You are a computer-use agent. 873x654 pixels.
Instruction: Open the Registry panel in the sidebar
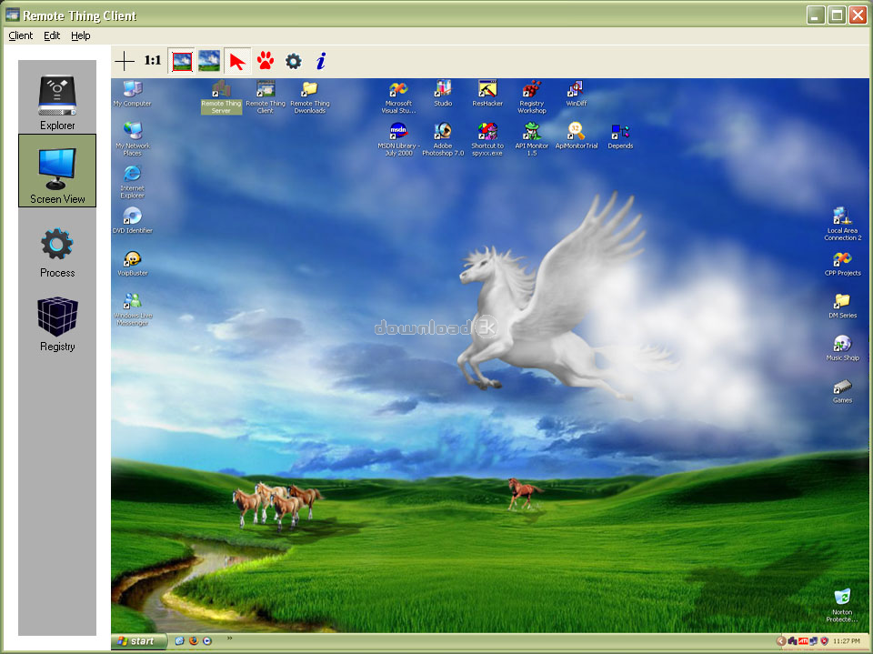point(57,325)
